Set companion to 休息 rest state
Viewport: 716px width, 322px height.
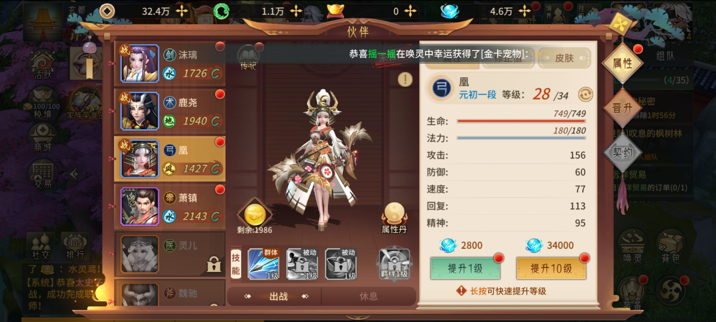368,296
